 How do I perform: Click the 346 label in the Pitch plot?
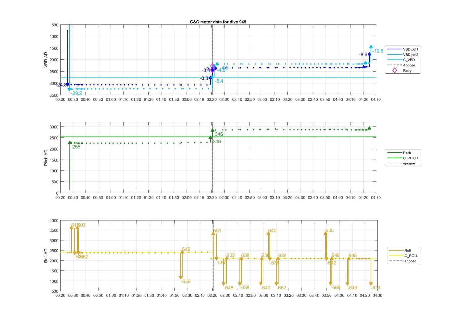tap(219, 135)
